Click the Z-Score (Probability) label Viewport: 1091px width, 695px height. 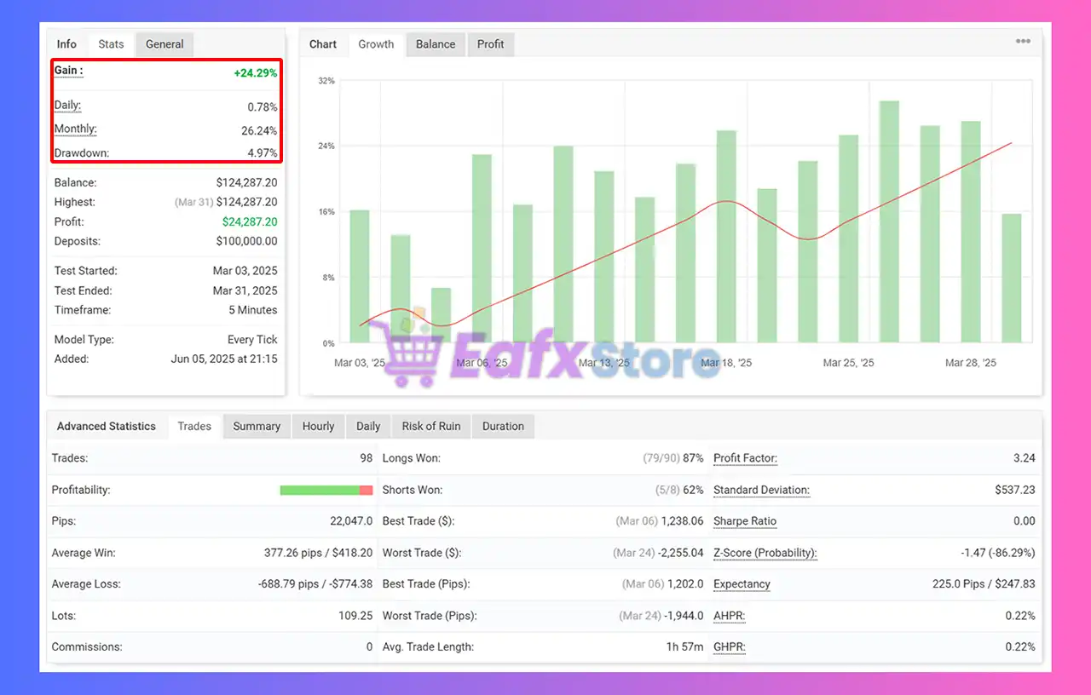point(765,553)
